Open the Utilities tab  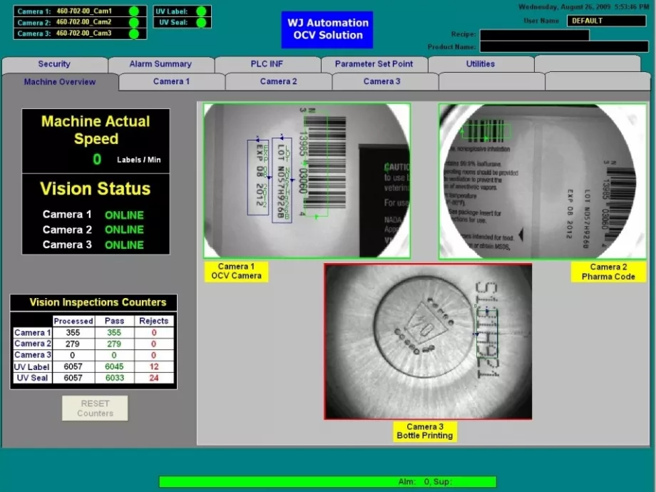coord(481,64)
